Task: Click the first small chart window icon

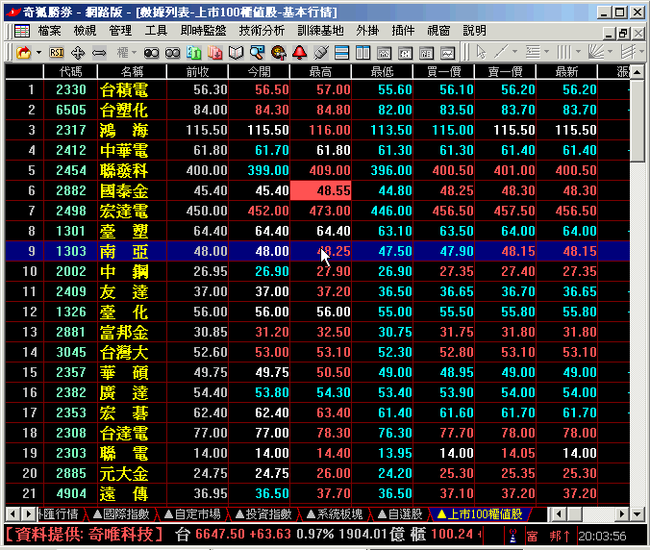Action: (x=385, y=53)
